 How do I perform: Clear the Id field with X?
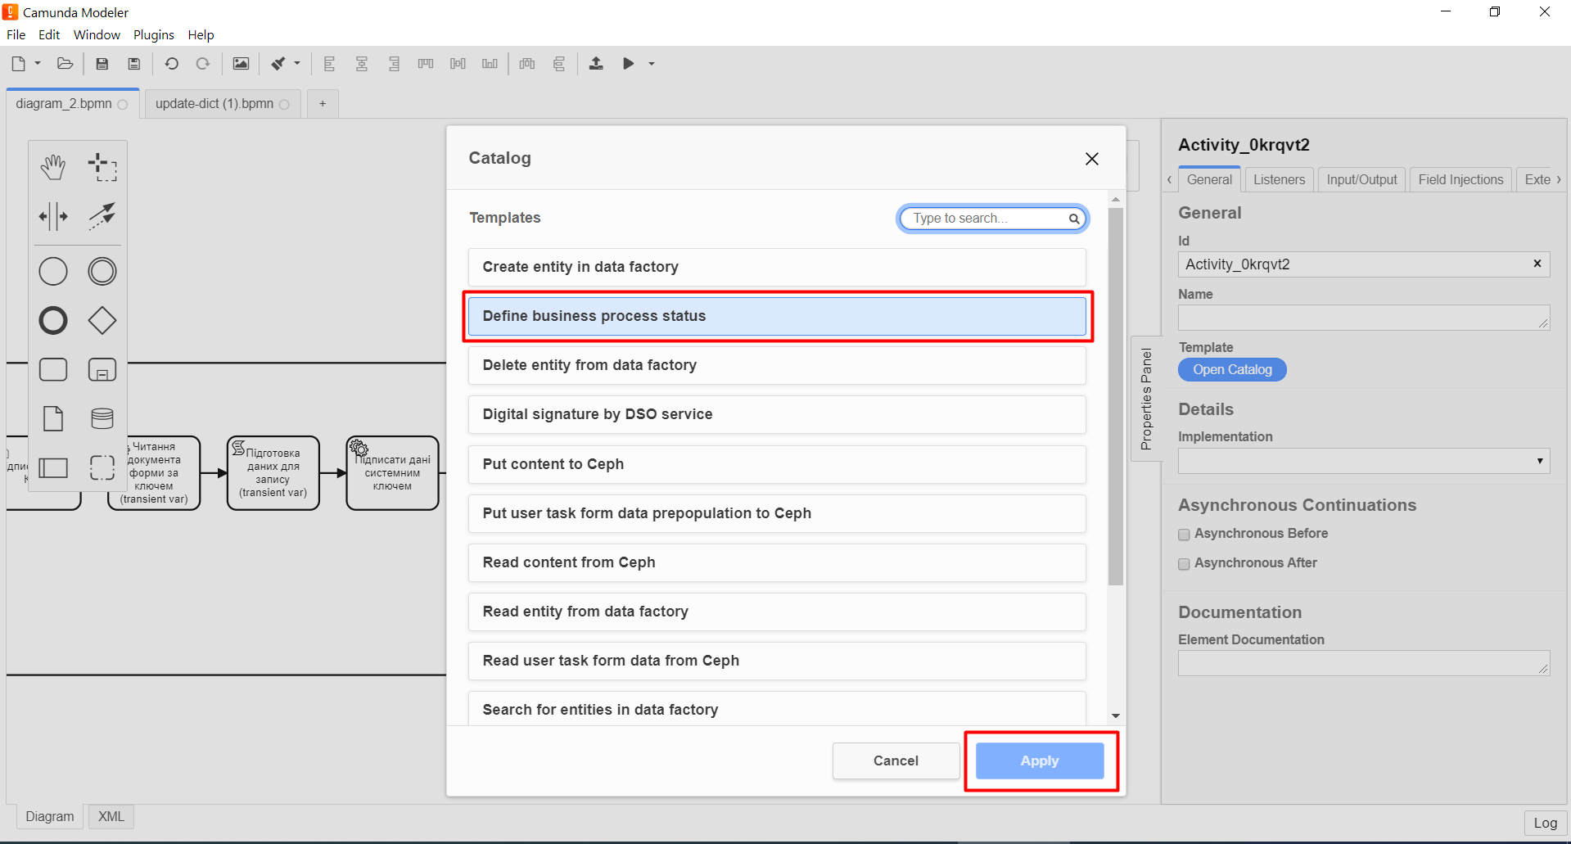click(1537, 264)
